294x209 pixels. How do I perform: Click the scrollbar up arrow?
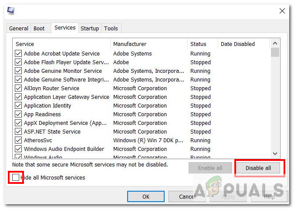tap(275, 43)
